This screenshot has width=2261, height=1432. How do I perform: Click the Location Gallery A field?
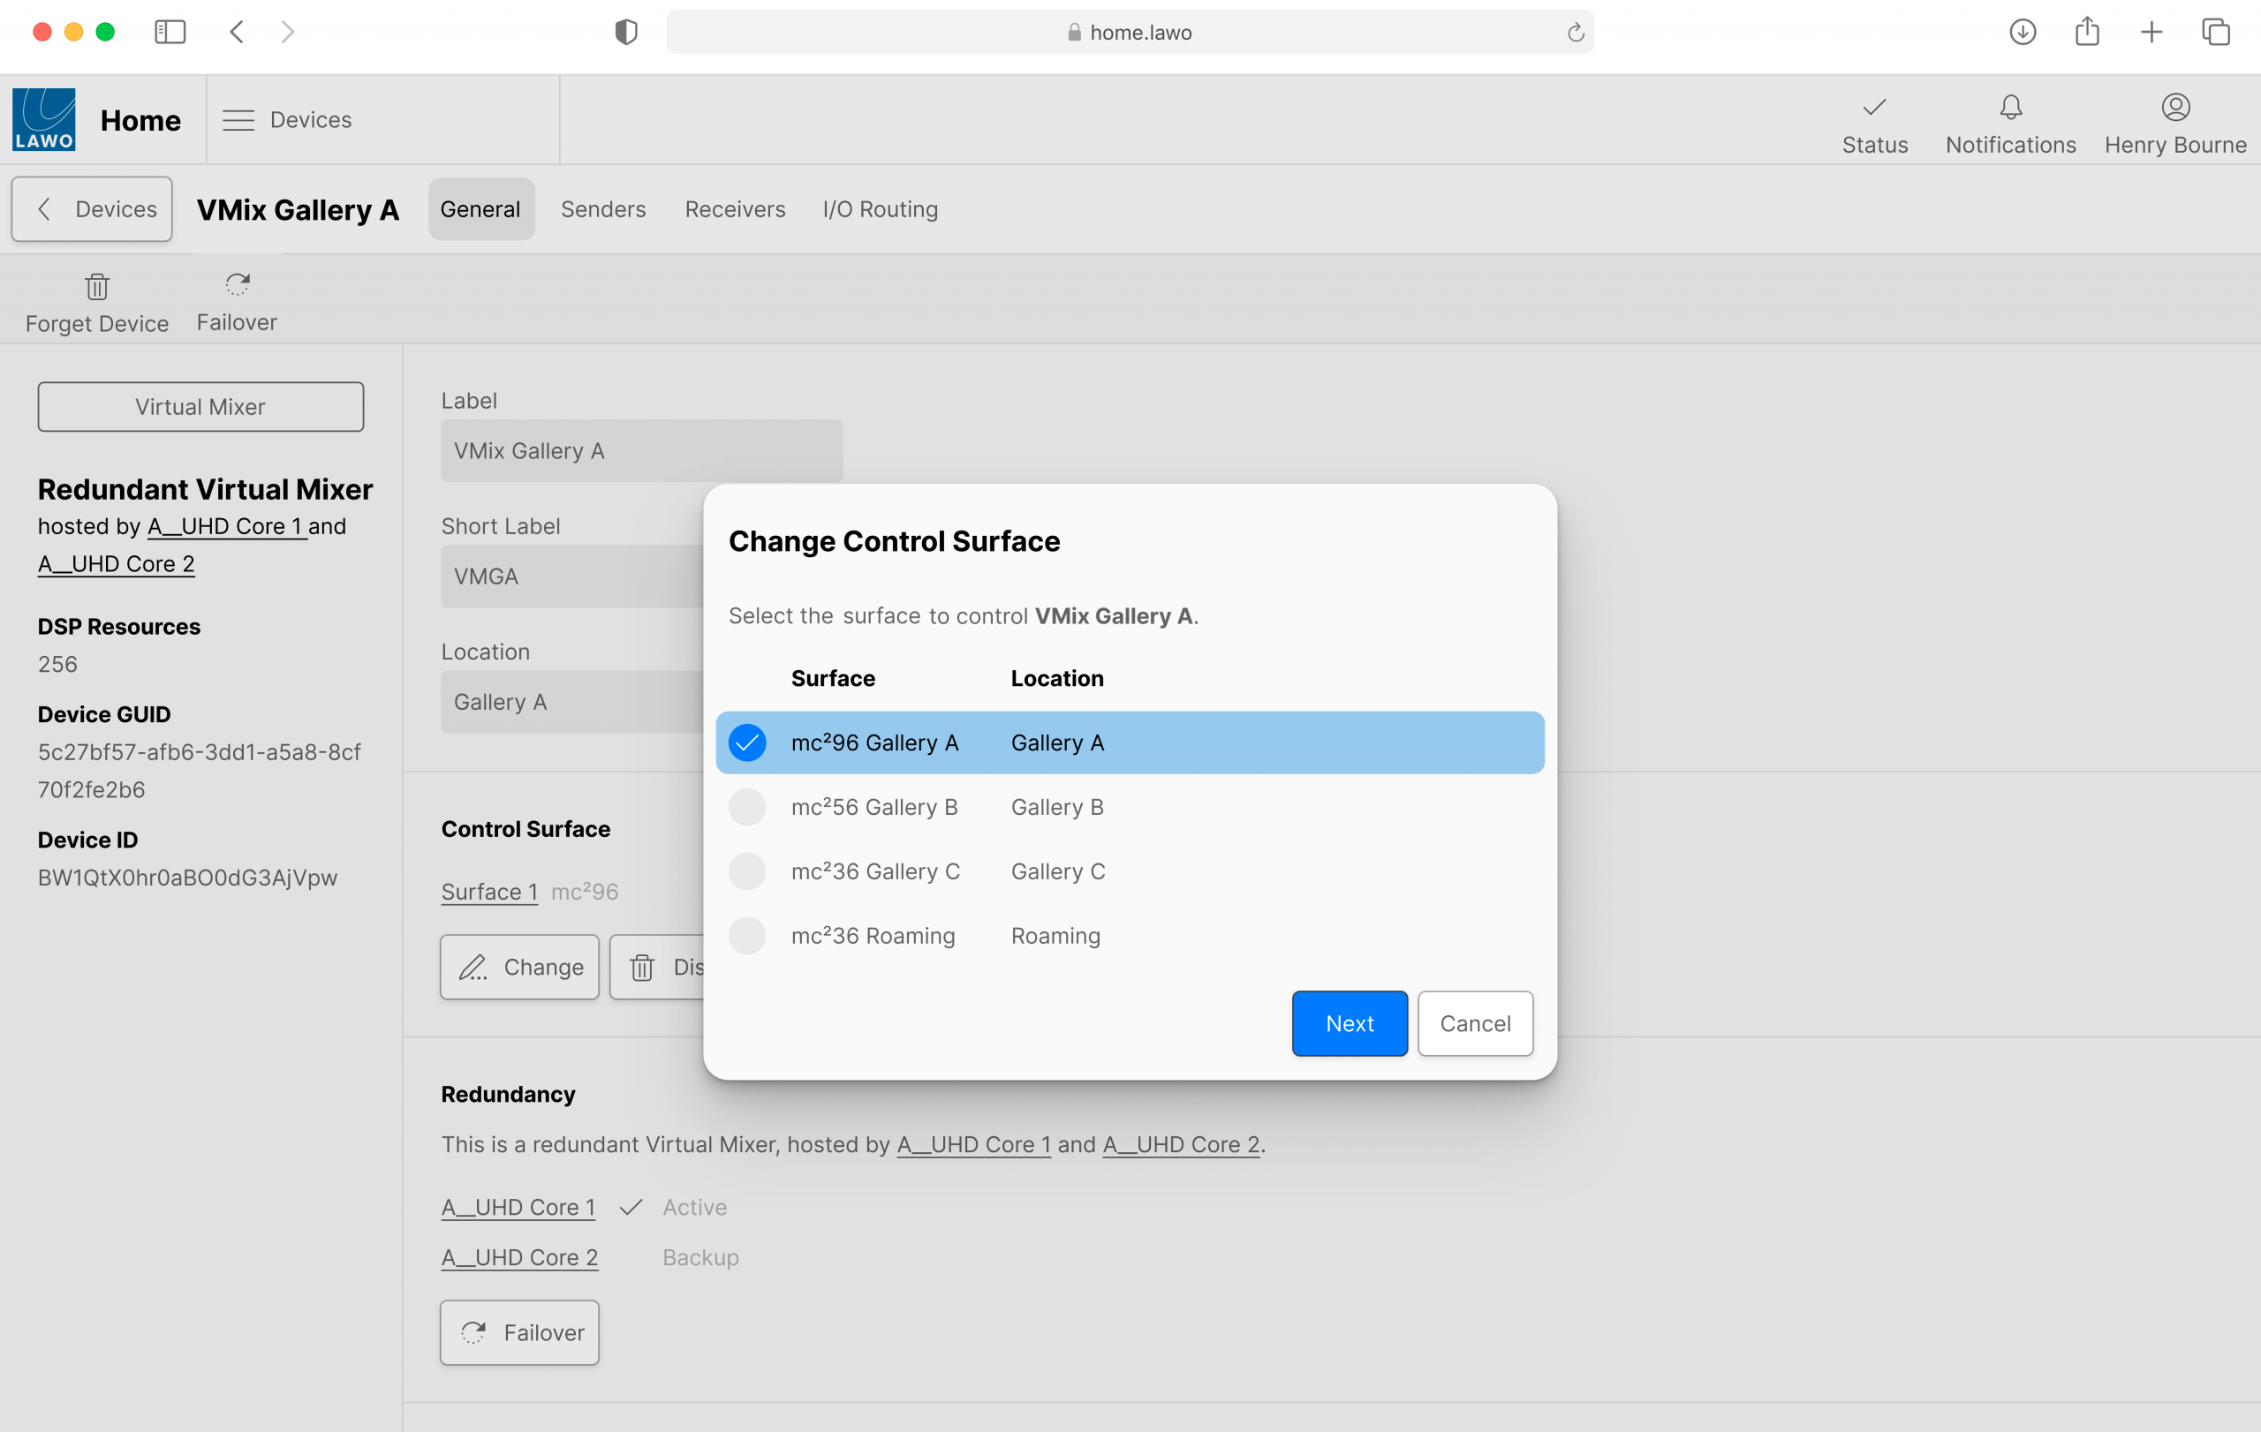[573, 702]
